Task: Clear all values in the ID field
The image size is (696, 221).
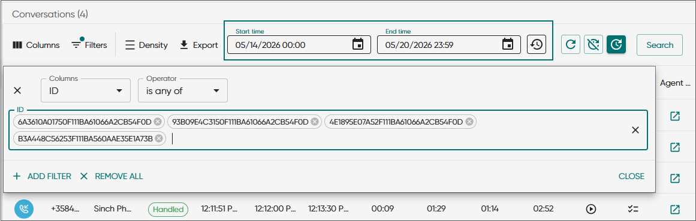Action: coord(635,130)
